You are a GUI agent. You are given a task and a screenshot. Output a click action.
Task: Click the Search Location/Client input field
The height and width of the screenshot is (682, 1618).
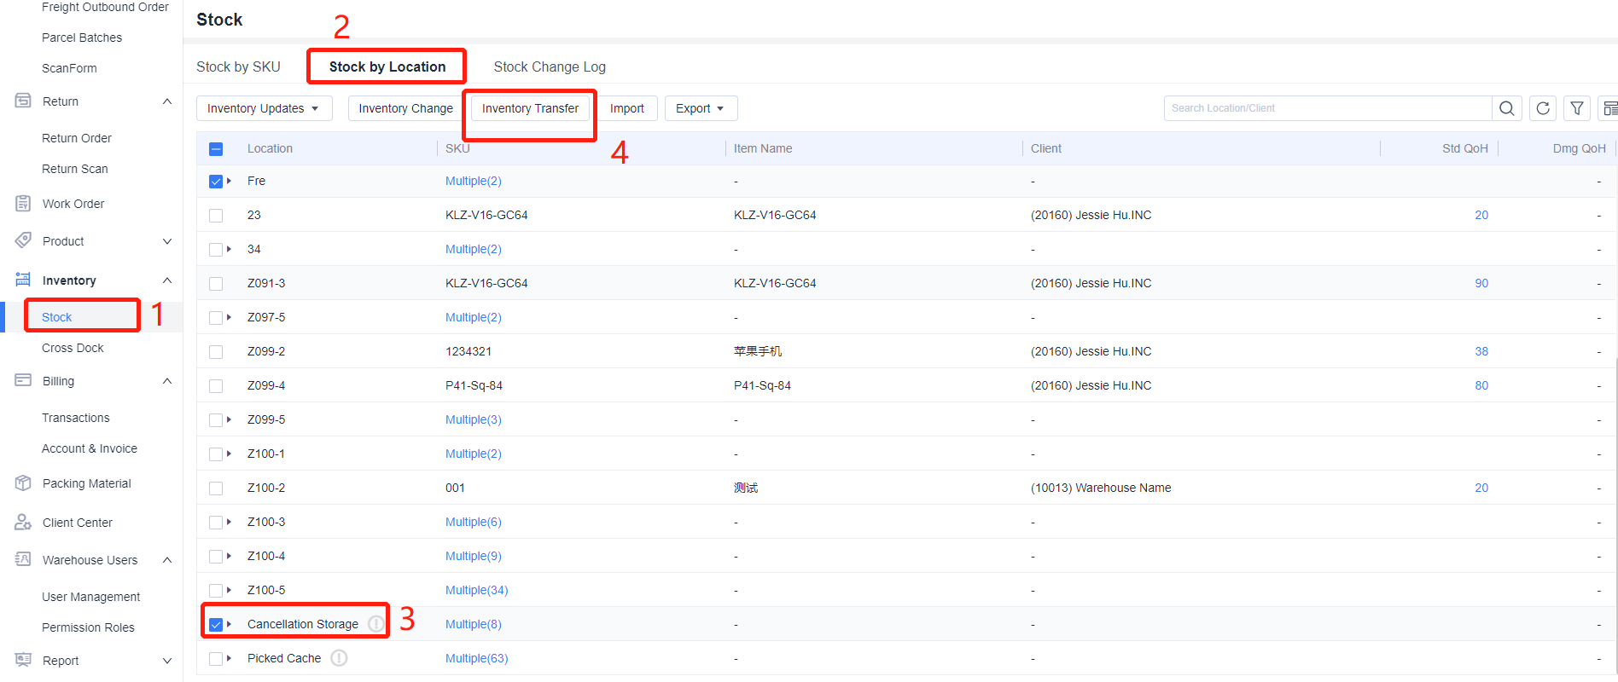click(1327, 108)
